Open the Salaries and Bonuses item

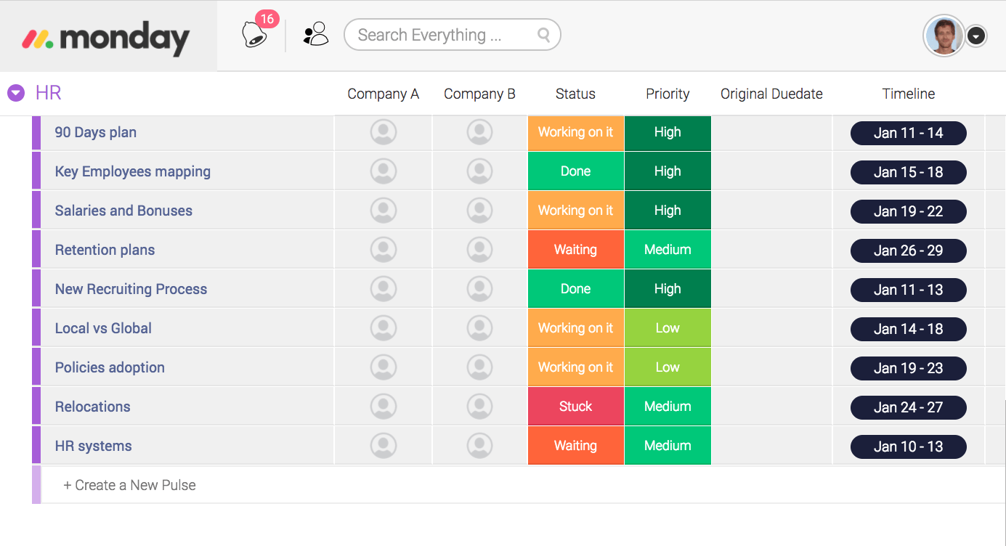click(x=123, y=211)
